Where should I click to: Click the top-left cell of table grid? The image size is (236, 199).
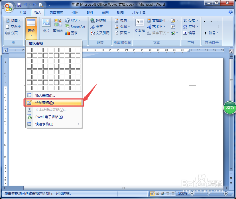point(29,50)
